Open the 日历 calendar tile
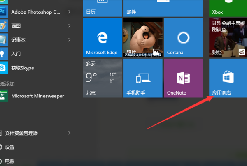The width and height of the screenshot is (247, 166). coord(102,8)
